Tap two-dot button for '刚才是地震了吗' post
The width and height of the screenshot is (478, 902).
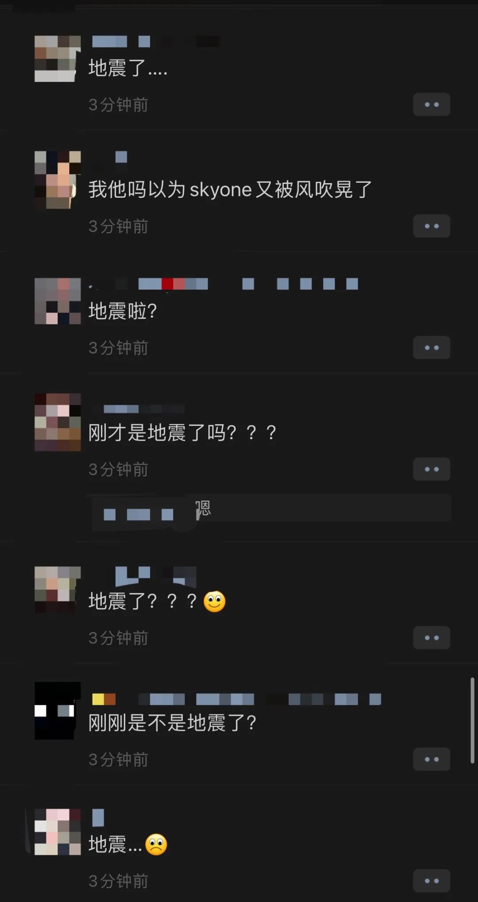432,469
